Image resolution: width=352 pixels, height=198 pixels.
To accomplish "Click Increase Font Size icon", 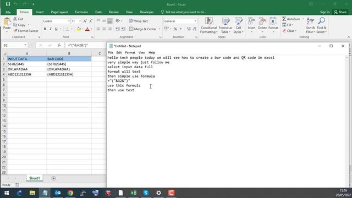I will (x=85, y=21).
